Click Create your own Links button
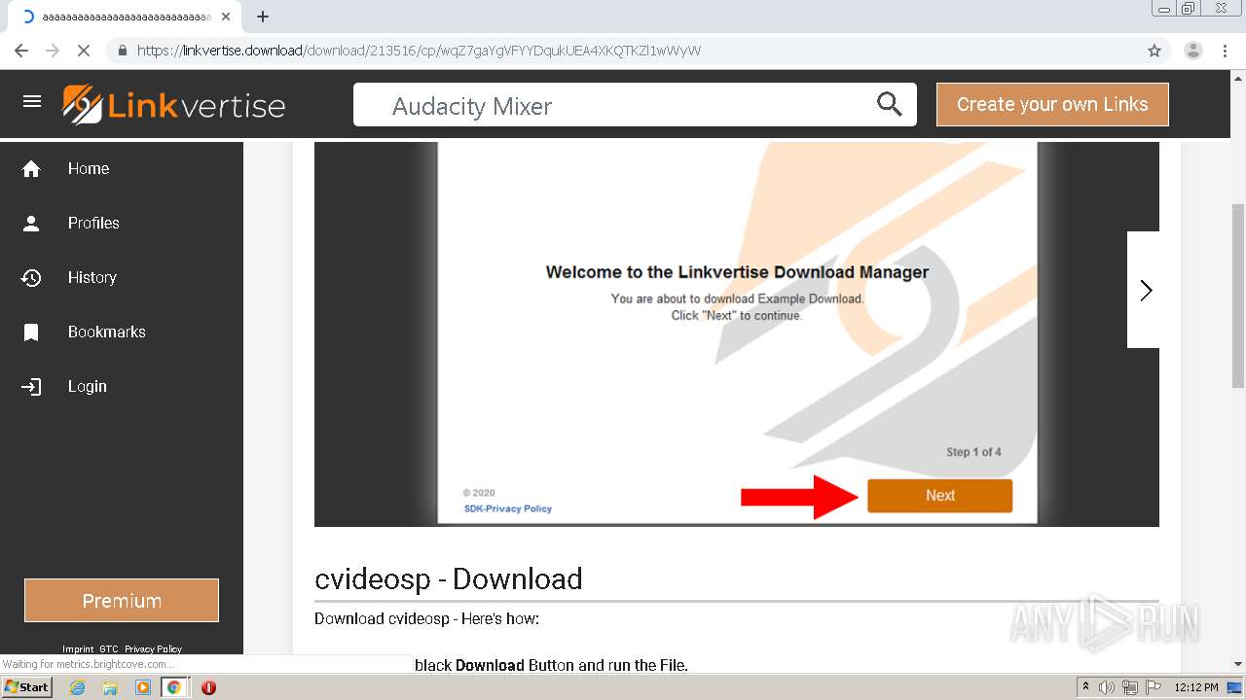Viewport: 1246px width, 700px height. 1052,104
